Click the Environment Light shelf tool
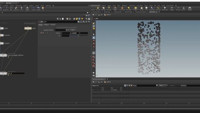 (135, 8)
